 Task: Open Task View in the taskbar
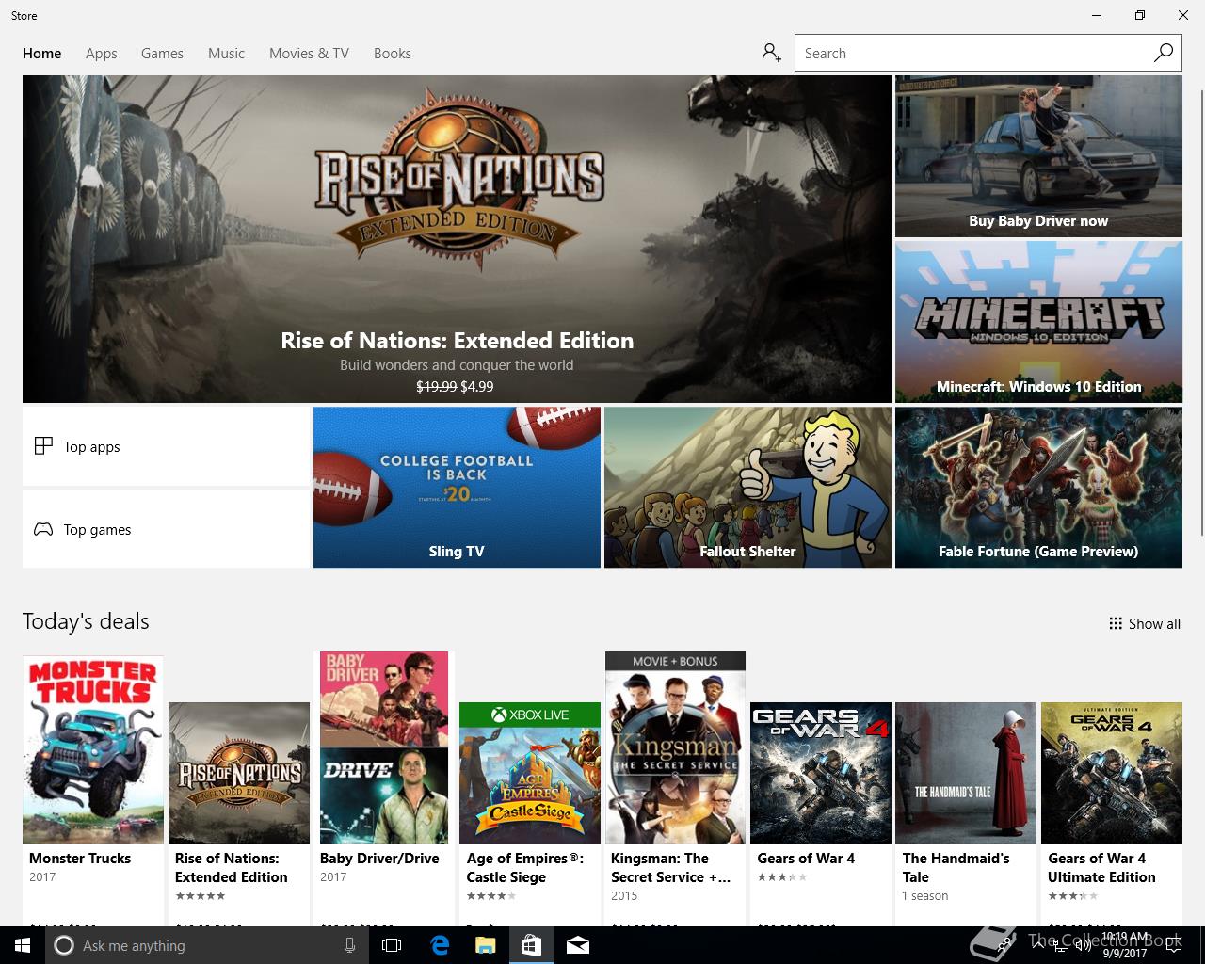392,945
